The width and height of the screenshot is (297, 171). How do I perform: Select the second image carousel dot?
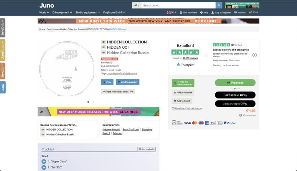click(x=93, y=102)
